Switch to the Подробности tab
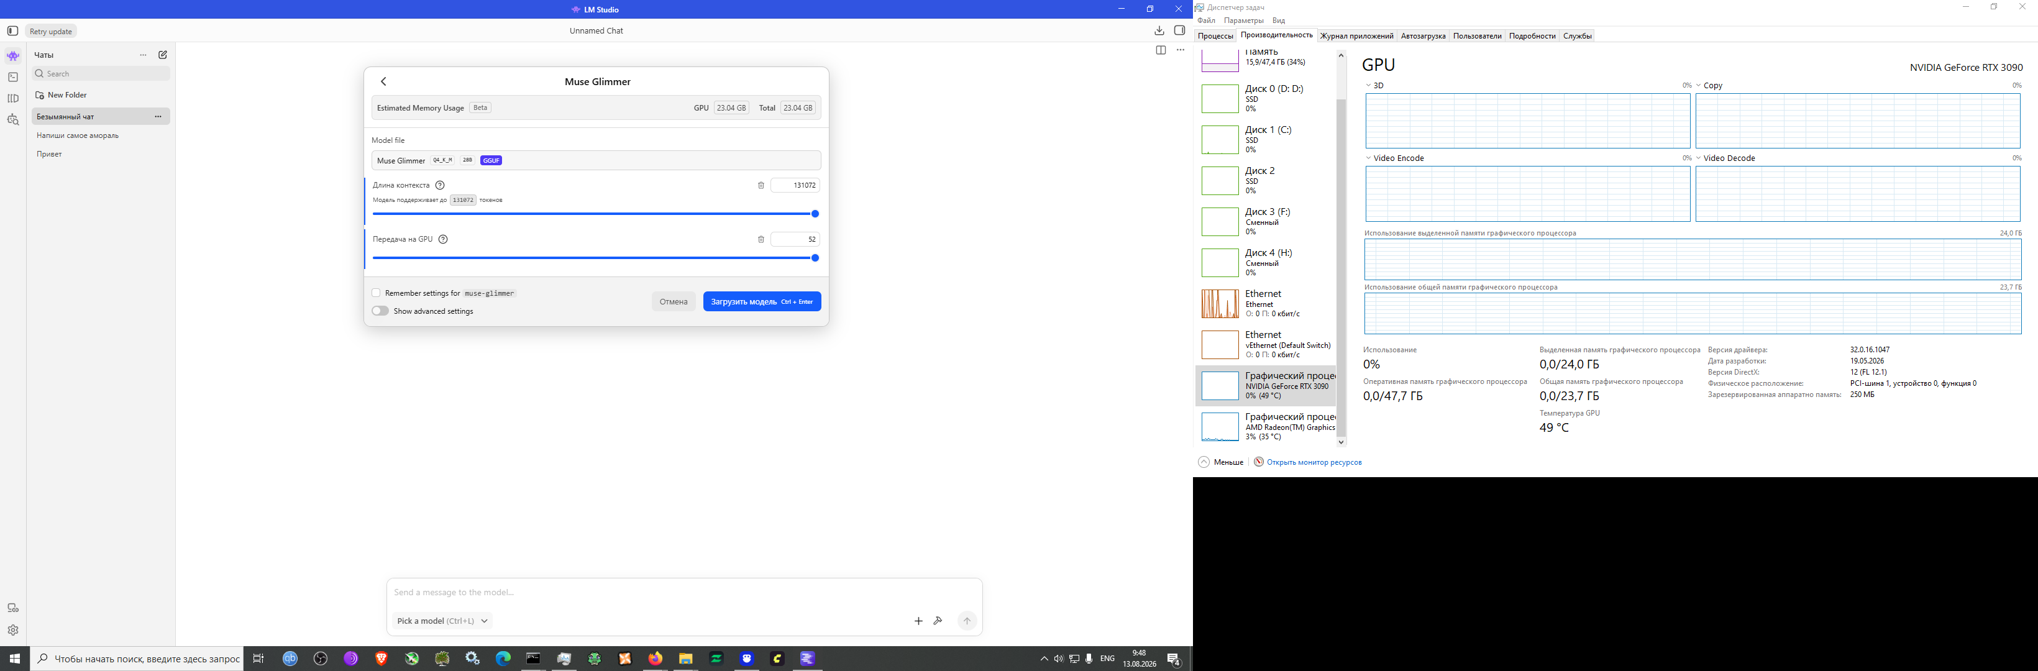2038x671 pixels. (x=1532, y=35)
